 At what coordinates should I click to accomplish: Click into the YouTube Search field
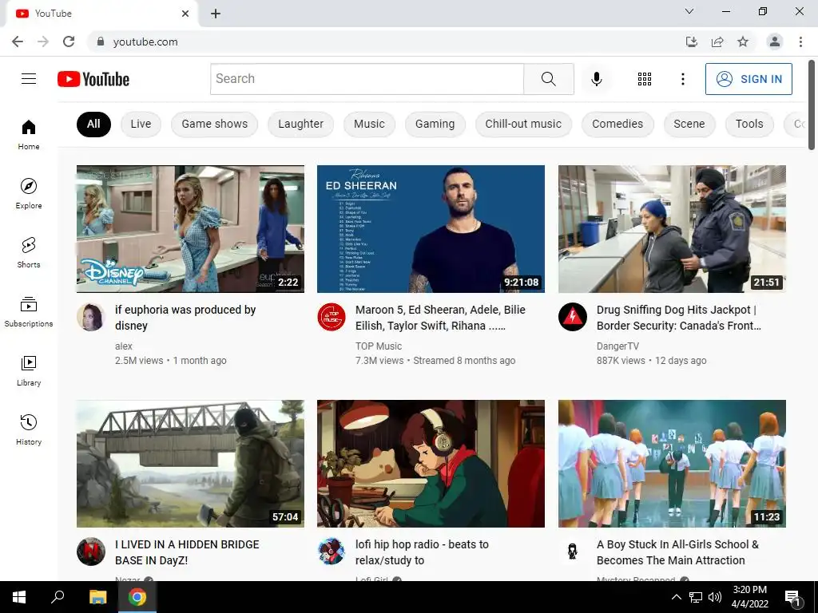(367, 79)
